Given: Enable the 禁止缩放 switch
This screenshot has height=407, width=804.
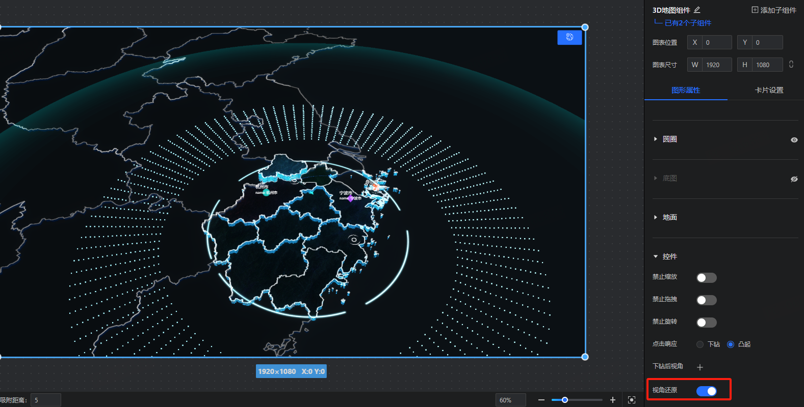Looking at the screenshot, I should [707, 278].
